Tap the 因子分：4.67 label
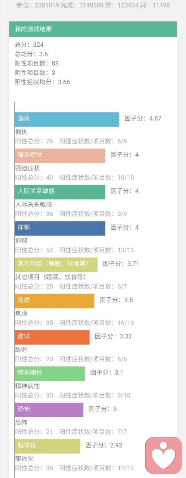Image resolution: width=186 pixels, height=478 pixels. click(x=143, y=118)
